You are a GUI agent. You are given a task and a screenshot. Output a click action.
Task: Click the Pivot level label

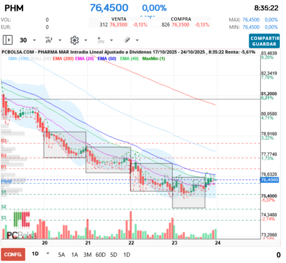pos(6,182)
